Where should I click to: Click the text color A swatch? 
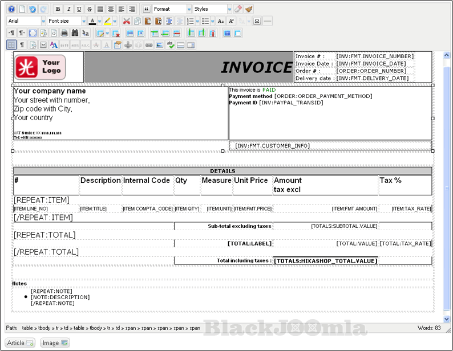point(92,21)
